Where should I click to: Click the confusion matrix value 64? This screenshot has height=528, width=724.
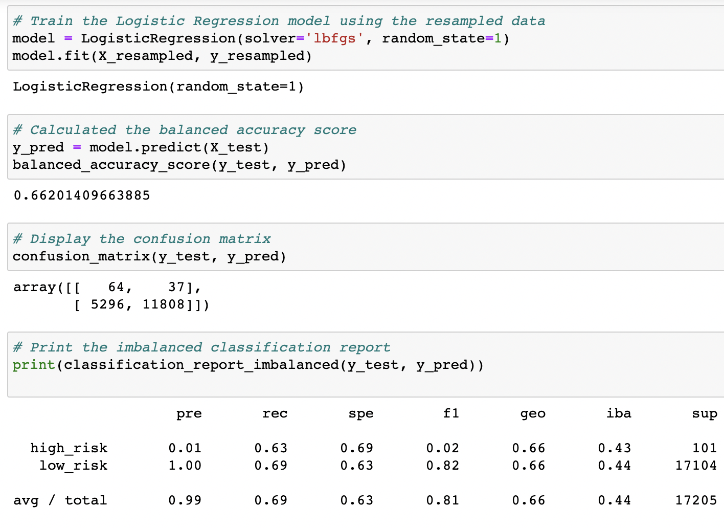[116, 287]
